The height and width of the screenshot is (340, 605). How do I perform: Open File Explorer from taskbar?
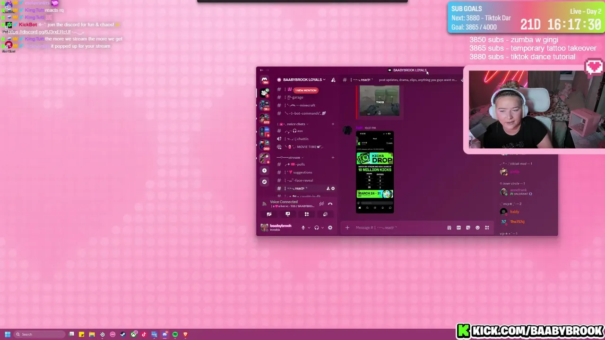point(92,334)
